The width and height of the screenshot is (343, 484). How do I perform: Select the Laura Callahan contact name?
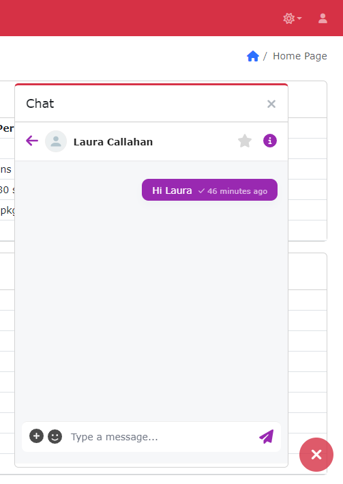coord(113,142)
